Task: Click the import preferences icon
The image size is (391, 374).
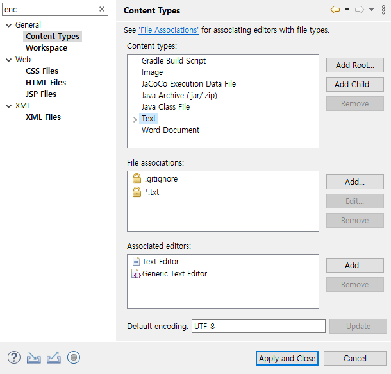Action: click(x=34, y=358)
